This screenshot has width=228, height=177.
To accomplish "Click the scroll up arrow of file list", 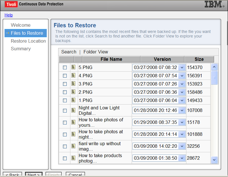I will tap(214, 67).
